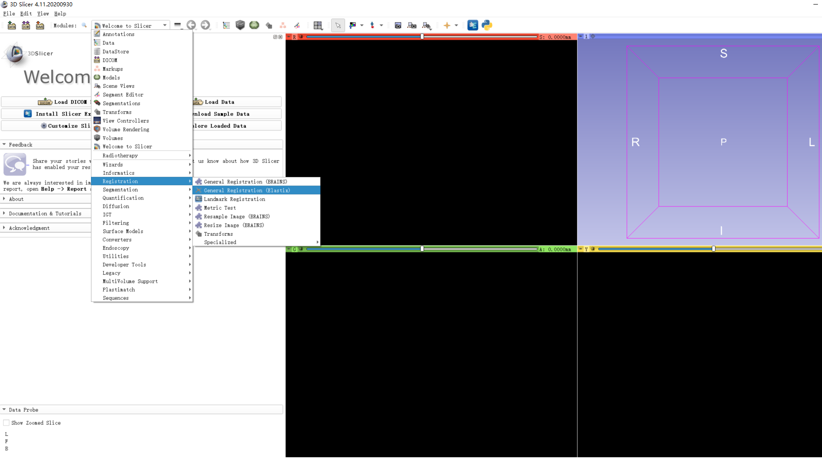Go back using the previous module arrow

[191, 25]
